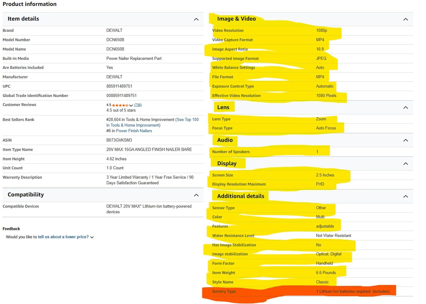The width and height of the screenshot is (426, 304).
Task: Click the Best Sellers Rank label
Action: tap(18, 120)
